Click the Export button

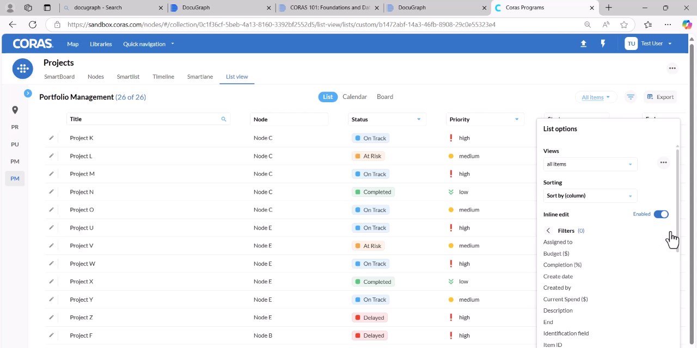pos(660,97)
